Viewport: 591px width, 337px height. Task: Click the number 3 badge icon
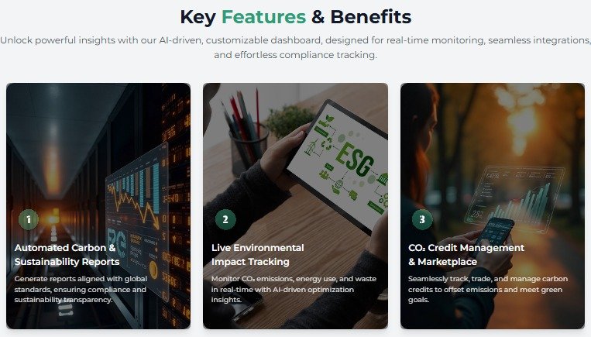(x=422, y=219)
